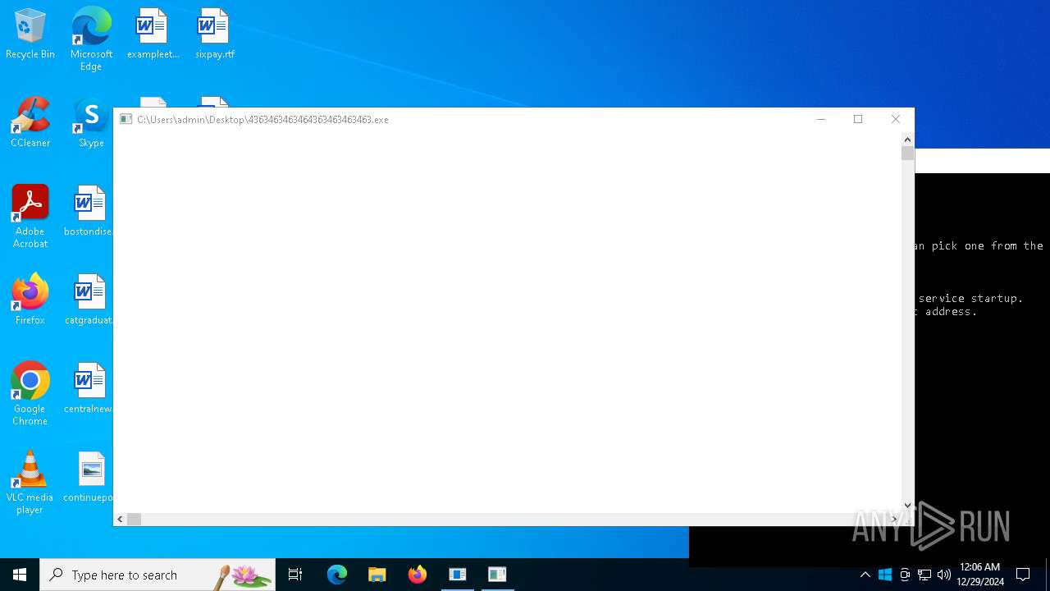Open Firefox desktop shortcut

pos(30,300)
